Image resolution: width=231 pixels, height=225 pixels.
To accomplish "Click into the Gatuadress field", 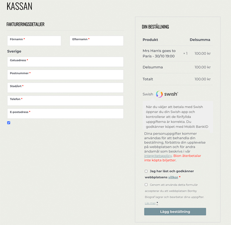I will coord(65,62).
